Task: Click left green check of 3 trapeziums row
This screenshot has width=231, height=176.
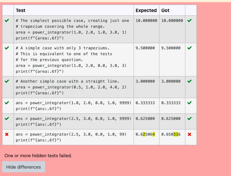Action: tap(7, 48)
